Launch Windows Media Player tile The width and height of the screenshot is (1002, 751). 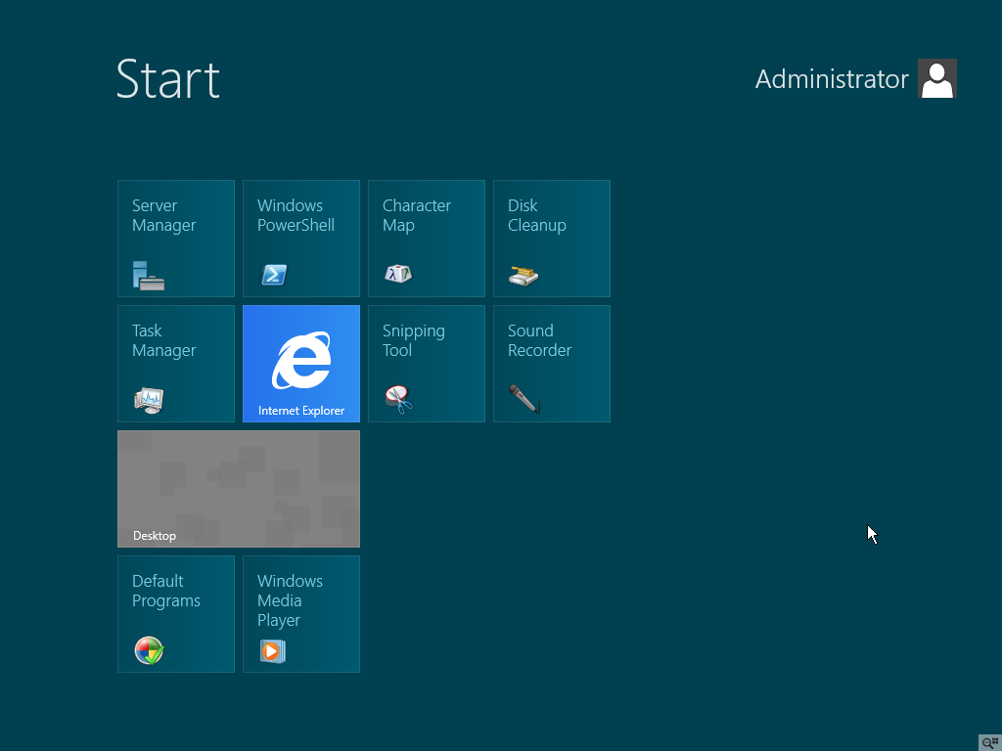click(x=301, y=614)
